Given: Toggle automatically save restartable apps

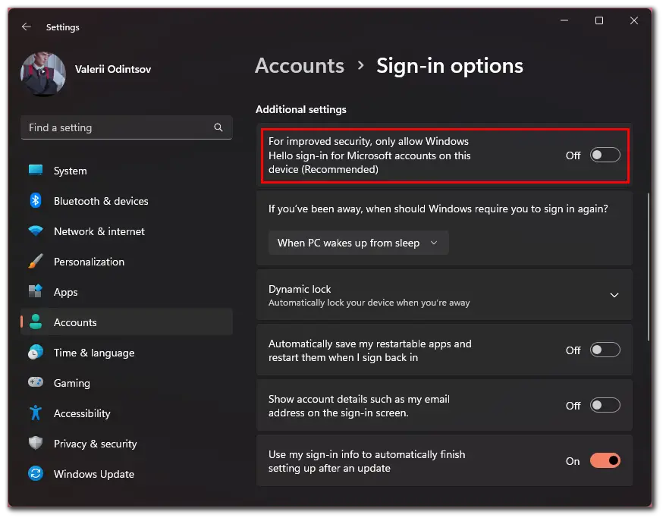Looking at the screenshot, I should click(605, 350).
